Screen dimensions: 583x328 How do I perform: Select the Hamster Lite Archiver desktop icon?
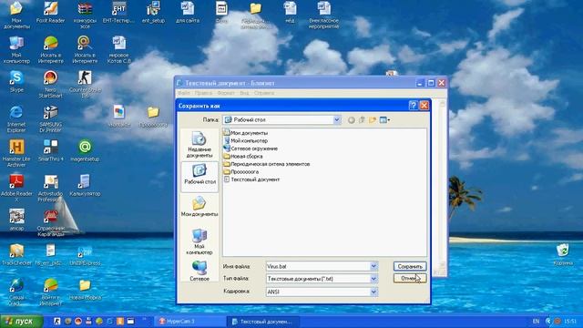click(16, 153)
